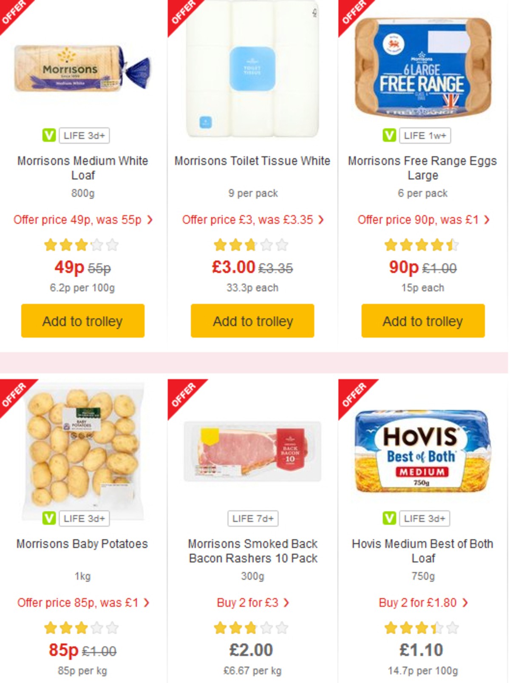This screenshot has width=510, height=683.
Task: Expand the Buy 2 for £1.80 Hovis offer
Action: [422, 603]
